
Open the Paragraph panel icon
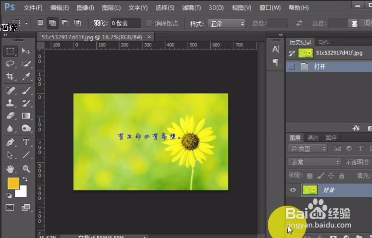click(275, 62)
